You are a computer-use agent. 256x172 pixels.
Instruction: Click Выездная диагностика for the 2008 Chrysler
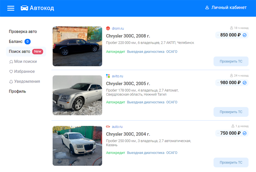146,52
